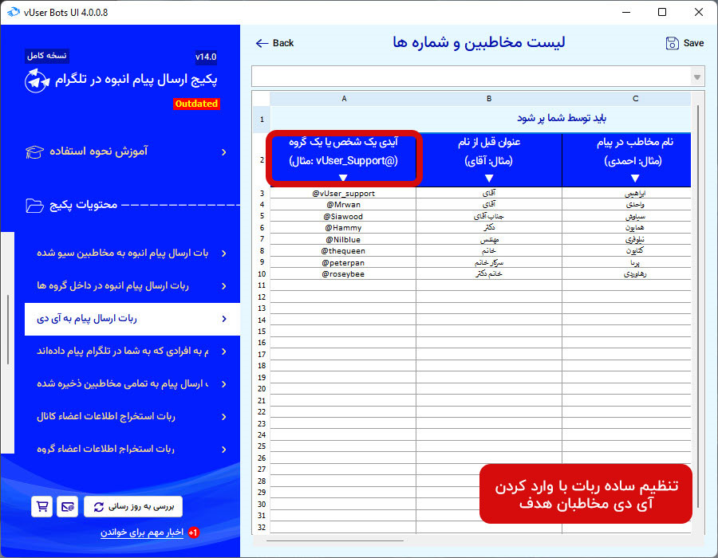Click the Telegram package logo icon
The height and width of the screenshot is (558, 718).
(37, 81)
